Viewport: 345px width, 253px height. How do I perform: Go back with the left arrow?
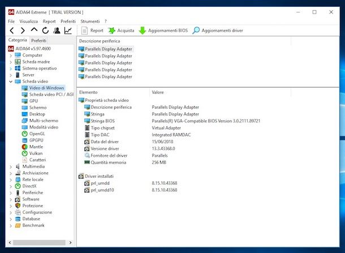point(12,31)
